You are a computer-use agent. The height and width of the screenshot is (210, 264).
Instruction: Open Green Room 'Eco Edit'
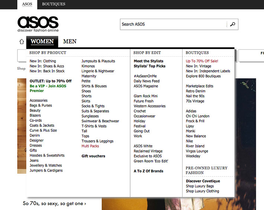click(151, 161)
